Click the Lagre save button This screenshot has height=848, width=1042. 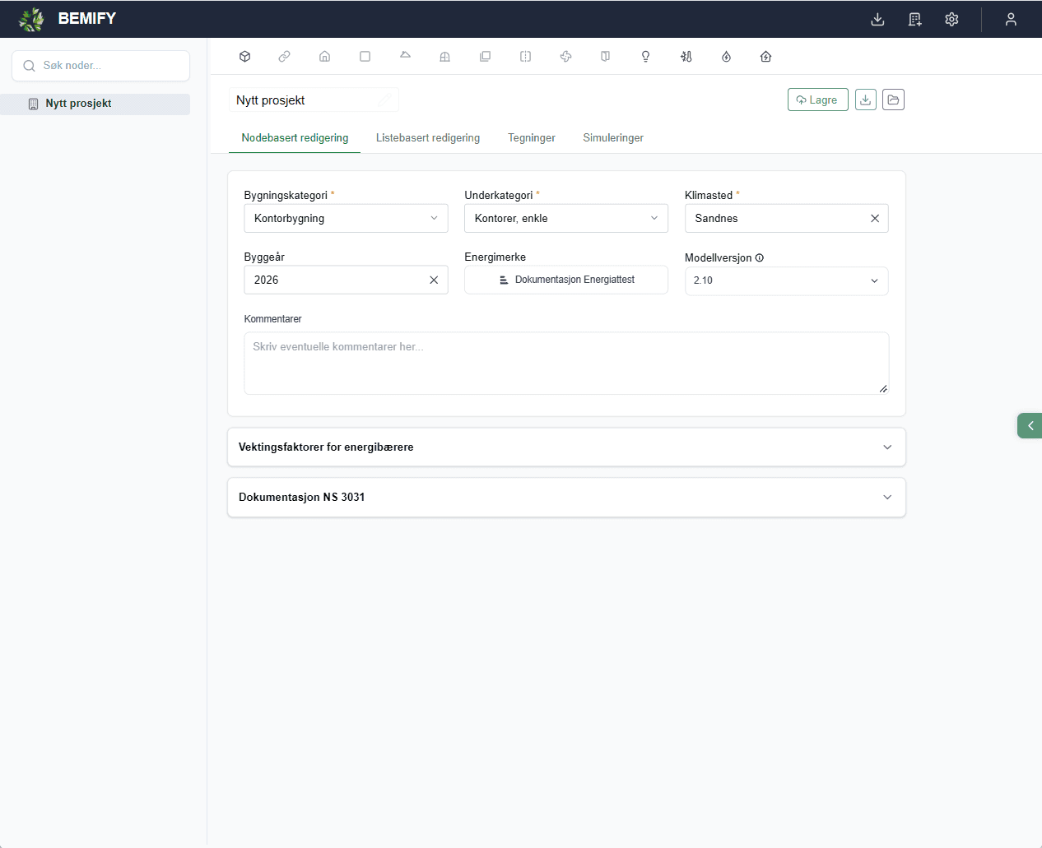(x=818, y=100)
